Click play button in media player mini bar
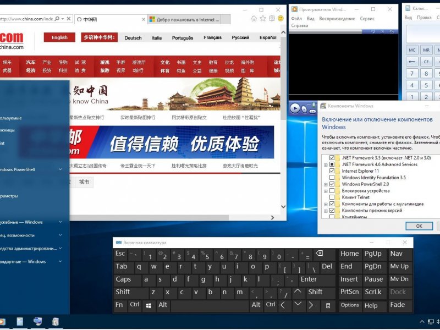Image resolution: width=440 pixels, height=330 pixels. click(295, 108)
